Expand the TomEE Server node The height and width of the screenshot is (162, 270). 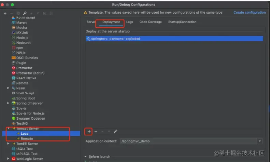tap(8, 144)
